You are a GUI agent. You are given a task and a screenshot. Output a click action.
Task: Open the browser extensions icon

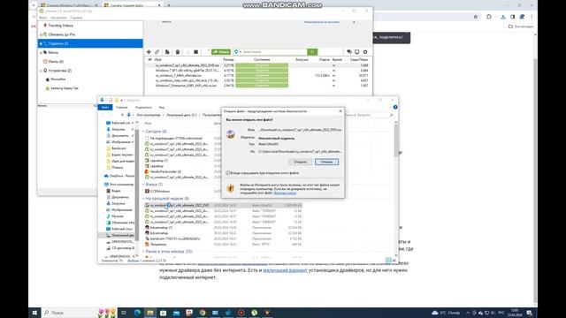tap(489, 17)
